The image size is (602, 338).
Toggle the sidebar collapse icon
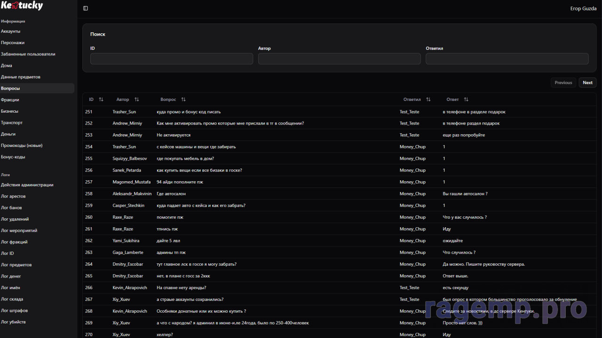tap(86, 8)
